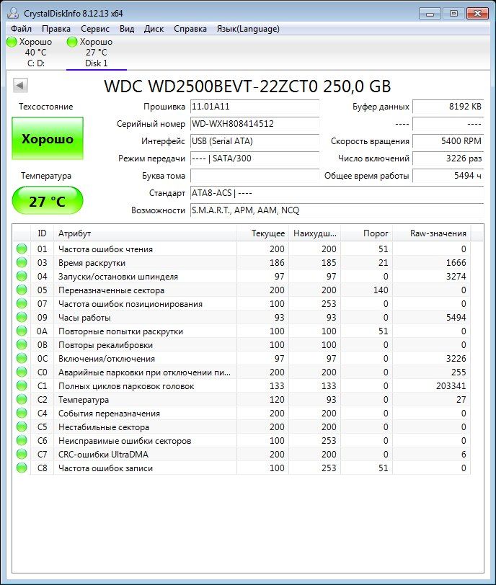Click the Наихудш... column header
Image resolution: width=496 pixels, height=585 pixels.
click(x=314, y=233)
